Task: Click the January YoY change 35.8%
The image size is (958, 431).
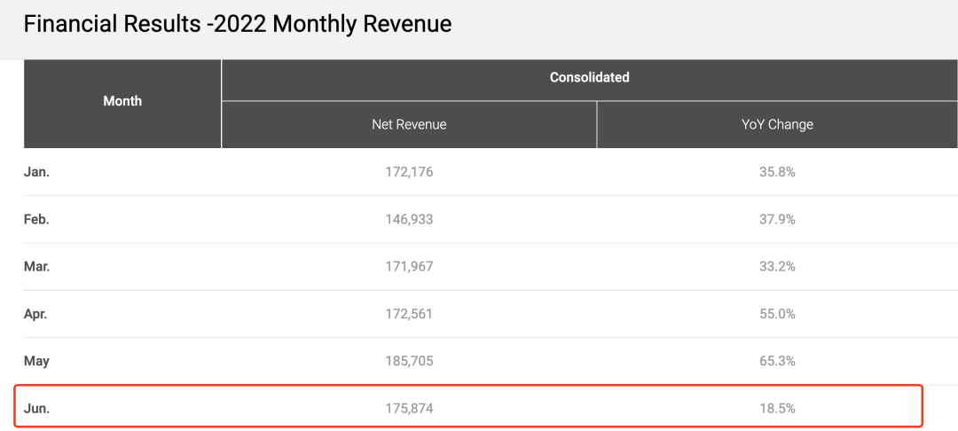Action: pos(777,172)
